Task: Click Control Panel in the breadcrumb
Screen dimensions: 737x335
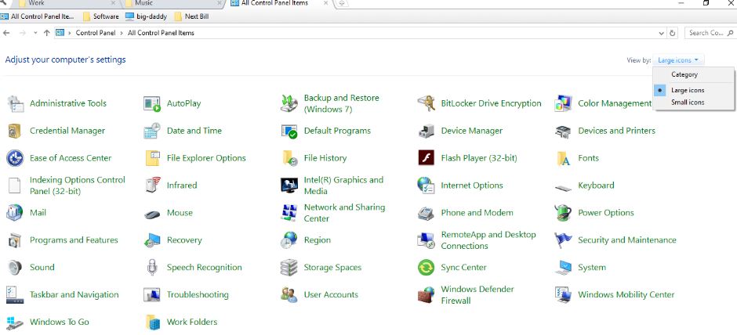Action: (x=96, y=33)
